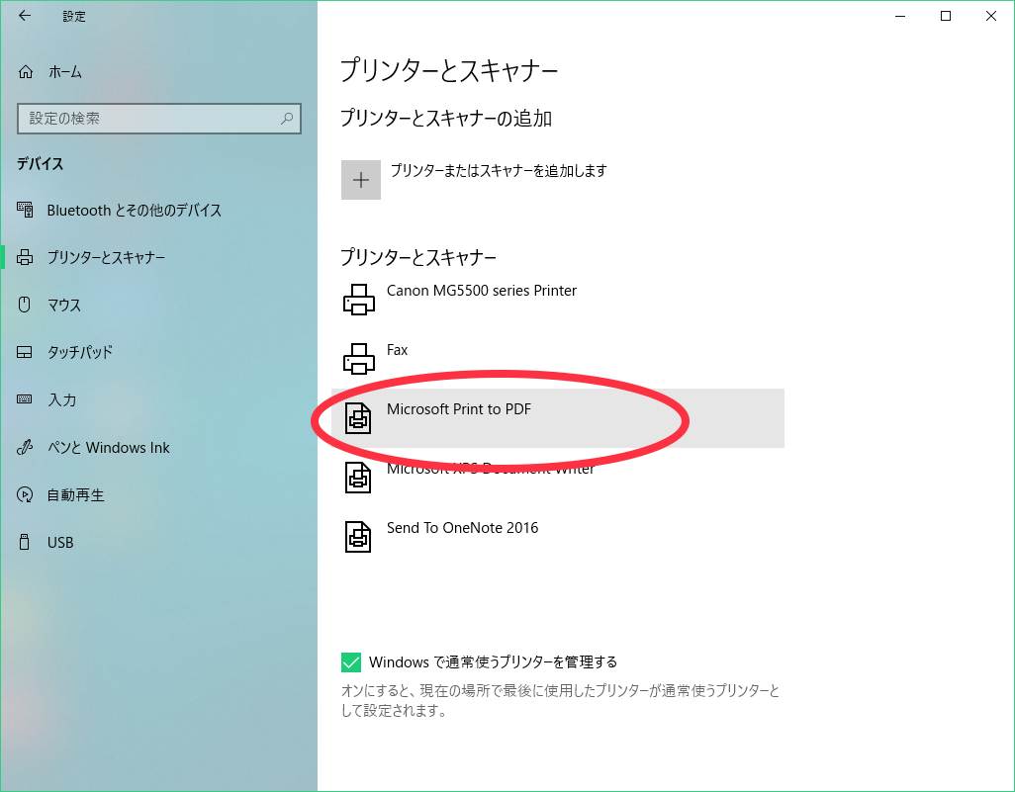Click the Send To OneNote 2016 icon
Image resolution: width=1015 pixels, height=792 pixels.
click(x=358, y=537)
